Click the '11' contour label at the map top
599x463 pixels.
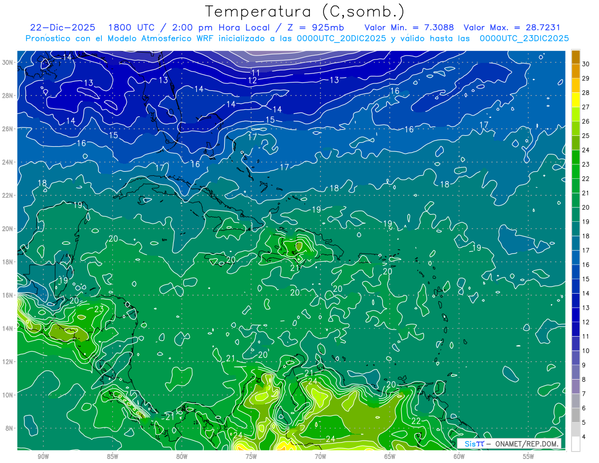256,73
